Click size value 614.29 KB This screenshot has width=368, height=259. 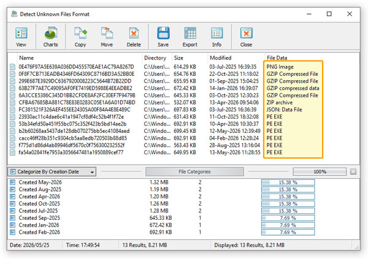pos(185,67)
